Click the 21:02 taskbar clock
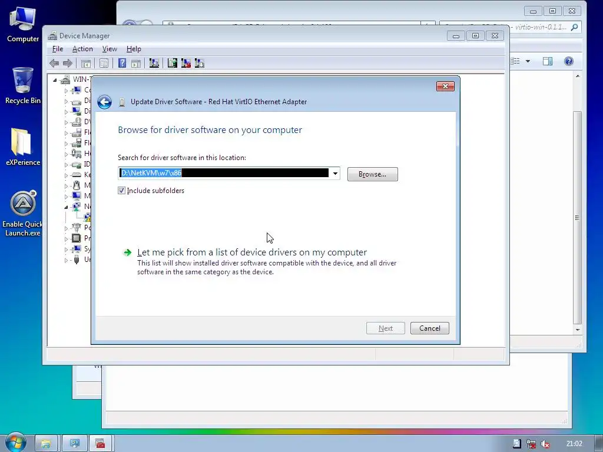 574,444
